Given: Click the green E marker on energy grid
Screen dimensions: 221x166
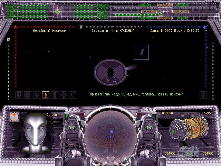Looking at the screenshot, I should (x=160, y=14).
